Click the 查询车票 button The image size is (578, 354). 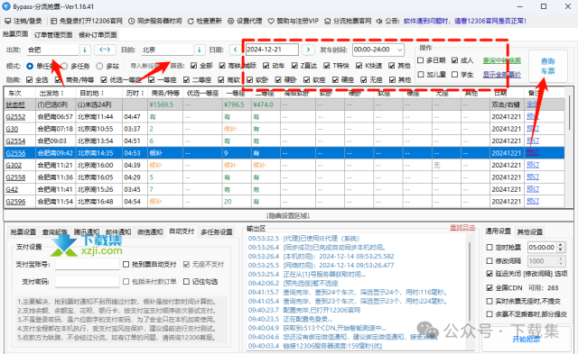tap(548, 66)
